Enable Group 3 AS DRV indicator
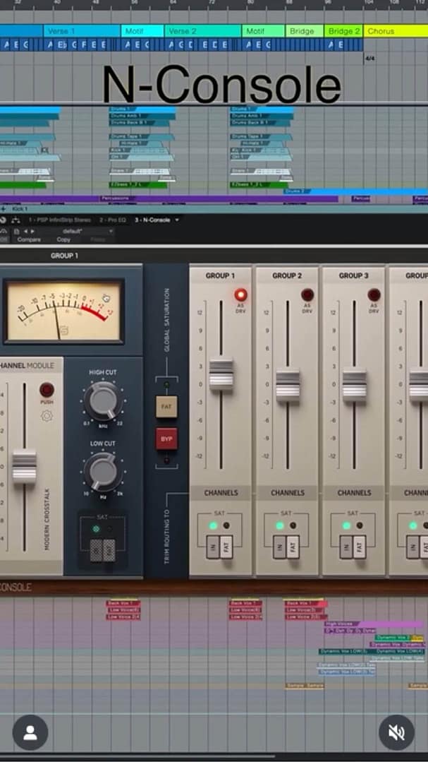The width and height of the screenshot is (428, 762). (374, 294)
